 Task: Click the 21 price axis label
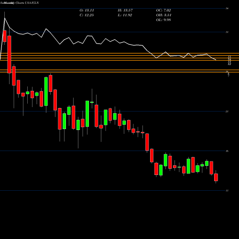click(227, 111)
